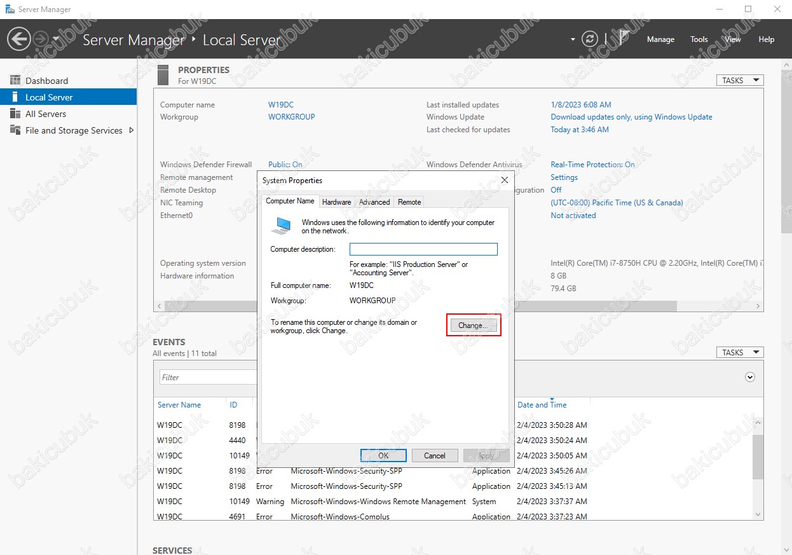792x555 pixels.
Task: Switch to the Remote tab
Action: click(409, 202)
